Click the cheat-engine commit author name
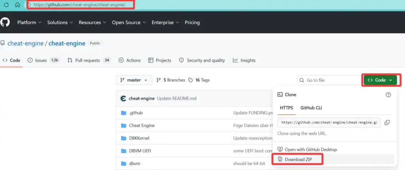Viewport: 405px width, 170px height. pos(142,98)
